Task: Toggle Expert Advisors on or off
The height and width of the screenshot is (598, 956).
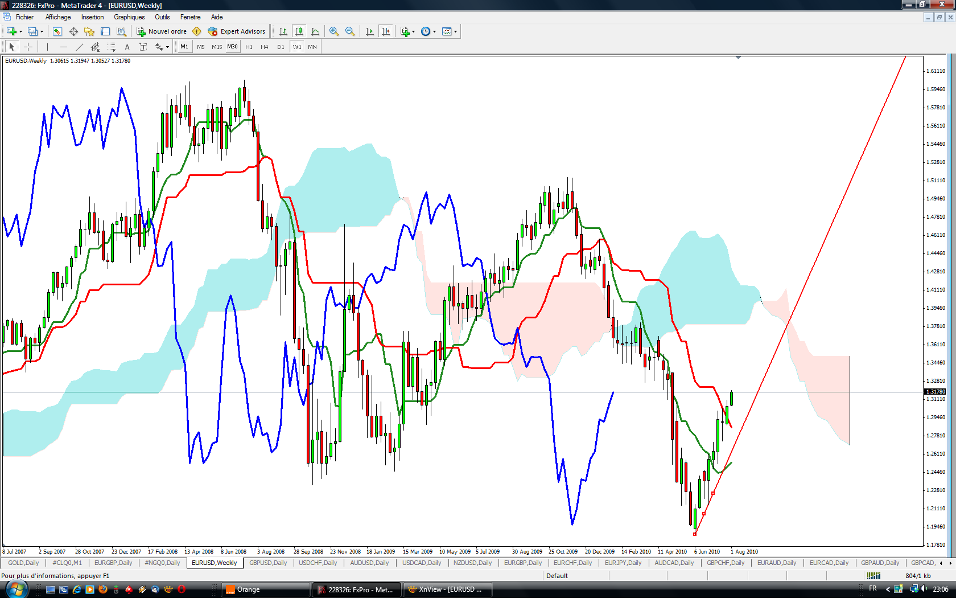Action: tap(237, 31)
